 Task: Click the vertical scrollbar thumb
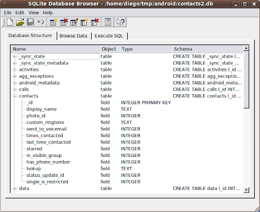(246, 80)
